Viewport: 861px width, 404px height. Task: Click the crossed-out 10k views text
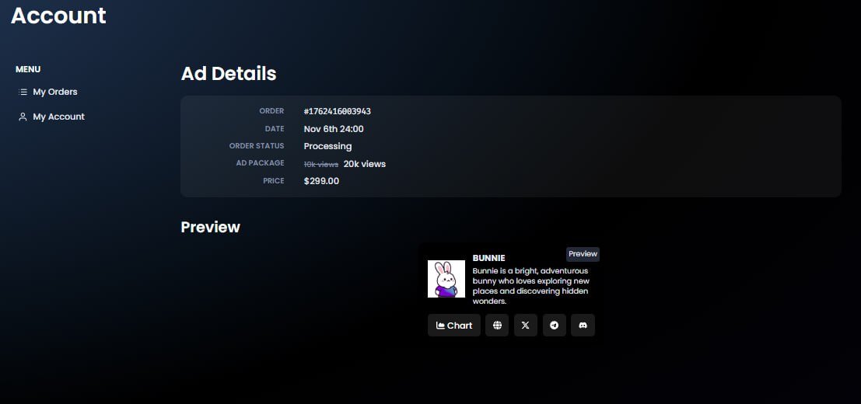pyautogui.click(x=320, y=164)
